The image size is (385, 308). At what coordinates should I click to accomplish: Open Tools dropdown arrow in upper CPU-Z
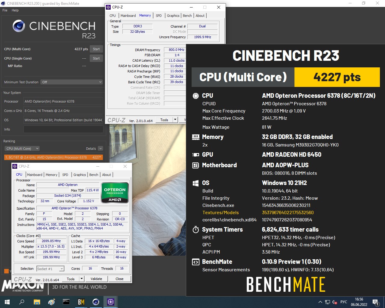click(x=175, y=120)
